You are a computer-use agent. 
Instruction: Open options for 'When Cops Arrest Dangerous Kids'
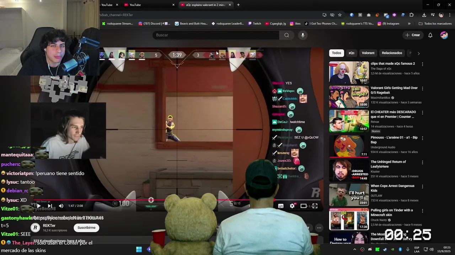(422, 186)
